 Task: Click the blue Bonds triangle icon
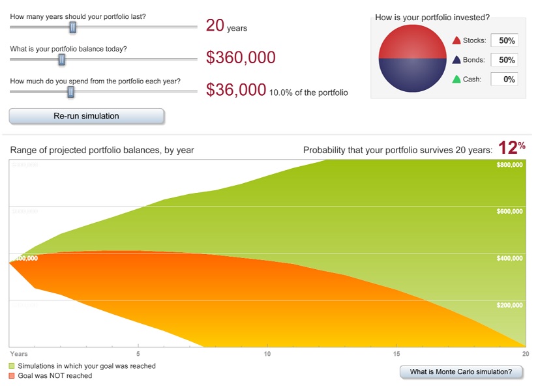(456, 60)
